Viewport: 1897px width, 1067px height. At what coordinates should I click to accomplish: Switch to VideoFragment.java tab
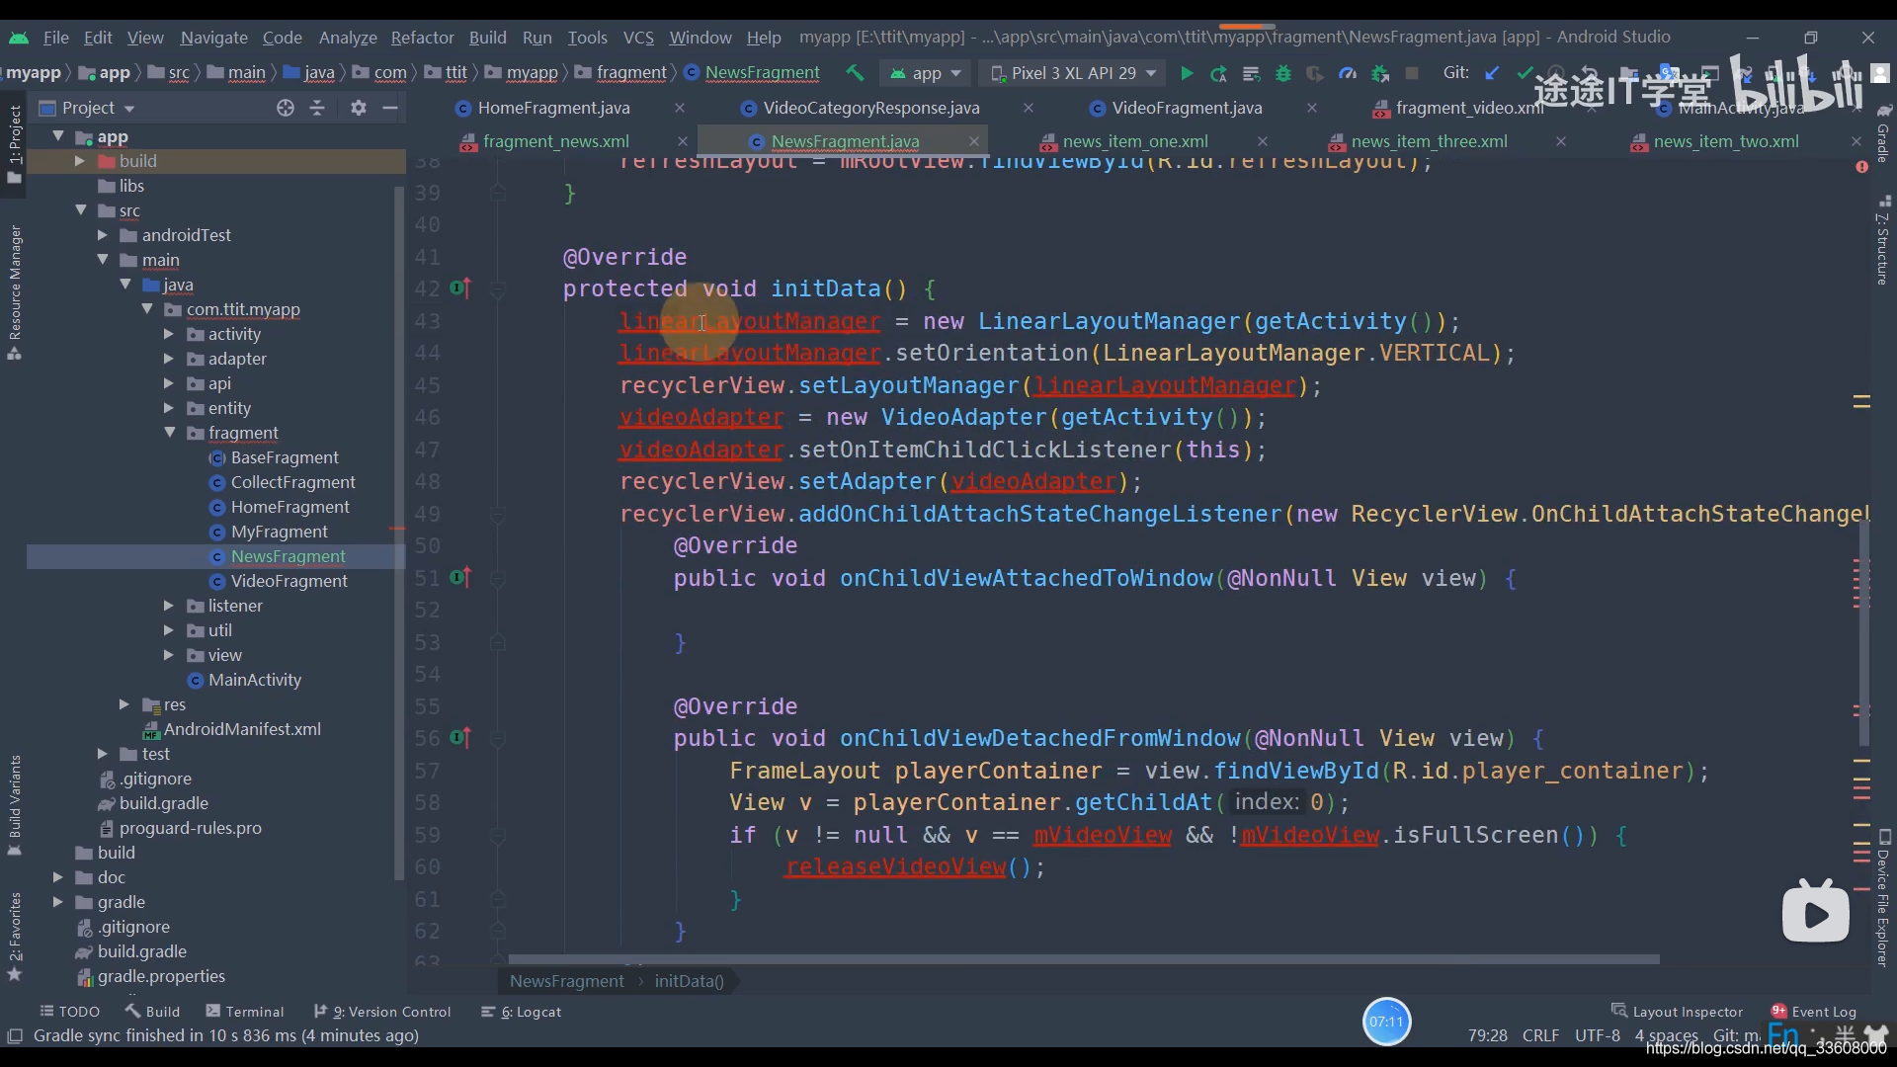click(x=1186, y=108)
